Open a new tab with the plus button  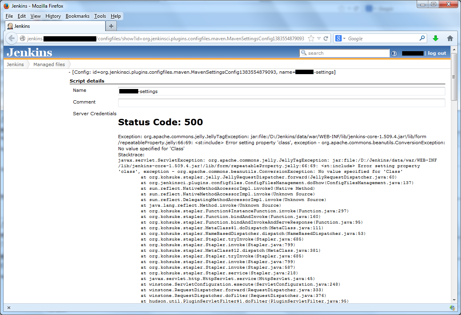pyautogui.click(x=111, y=26)
